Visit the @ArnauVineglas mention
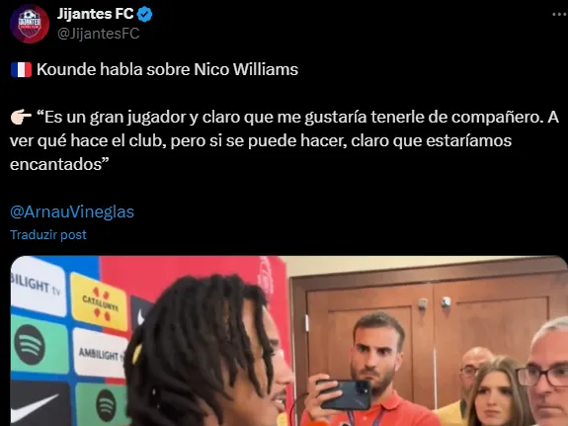 72,212
